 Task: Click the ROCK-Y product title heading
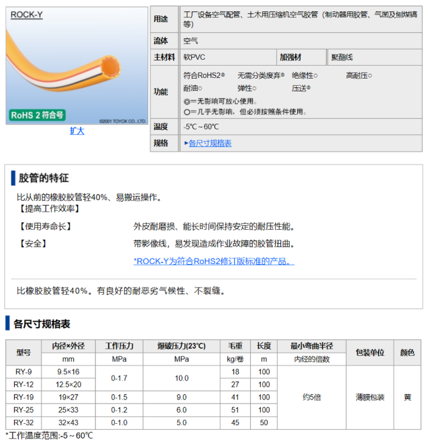pos(27,14)
